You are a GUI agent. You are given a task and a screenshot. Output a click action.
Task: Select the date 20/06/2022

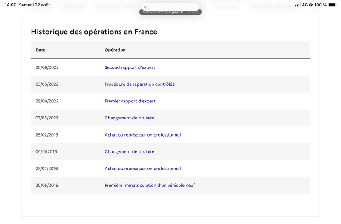47,67
